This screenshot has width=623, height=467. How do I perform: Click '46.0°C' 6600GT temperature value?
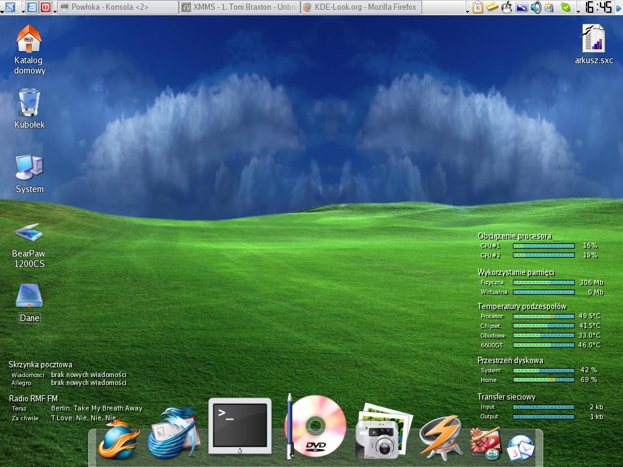point(589,345)
